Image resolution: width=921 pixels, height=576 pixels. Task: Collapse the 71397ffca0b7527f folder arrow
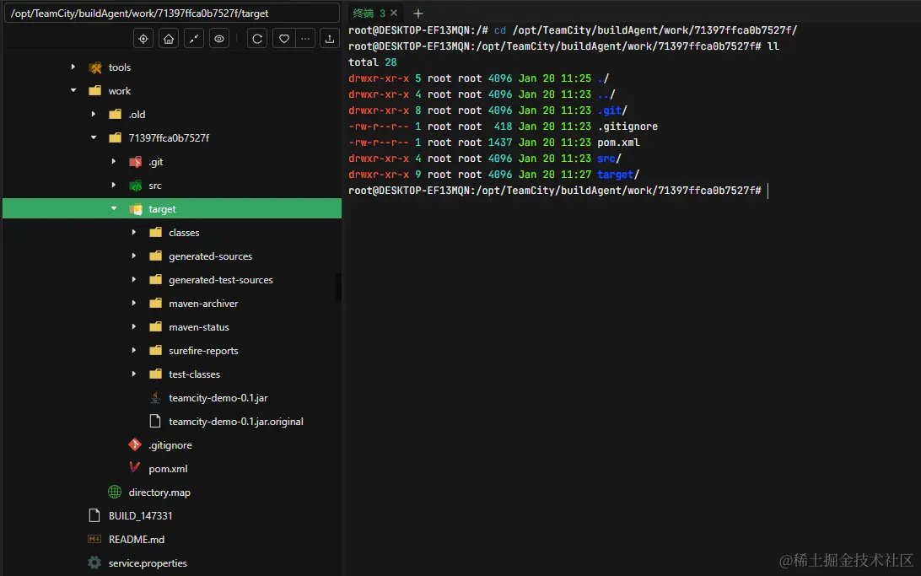(x=94, y=137)
